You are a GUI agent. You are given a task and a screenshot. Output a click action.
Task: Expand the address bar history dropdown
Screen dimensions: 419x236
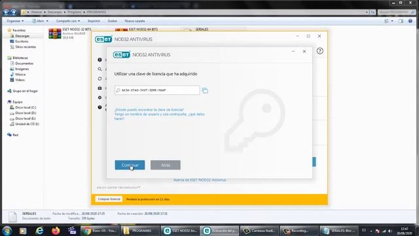click(x=367, y=12)
